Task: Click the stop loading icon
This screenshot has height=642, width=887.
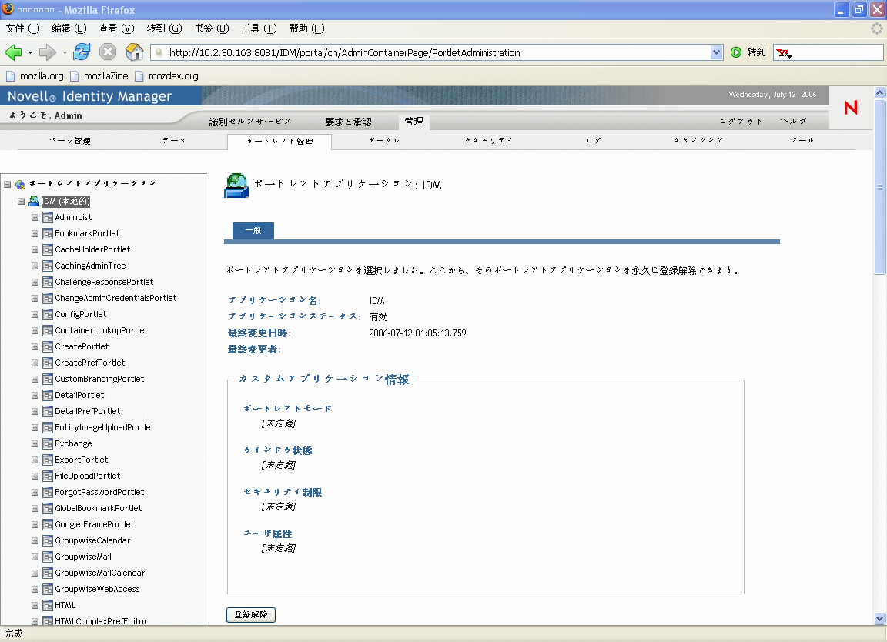Action: point(108,52)
